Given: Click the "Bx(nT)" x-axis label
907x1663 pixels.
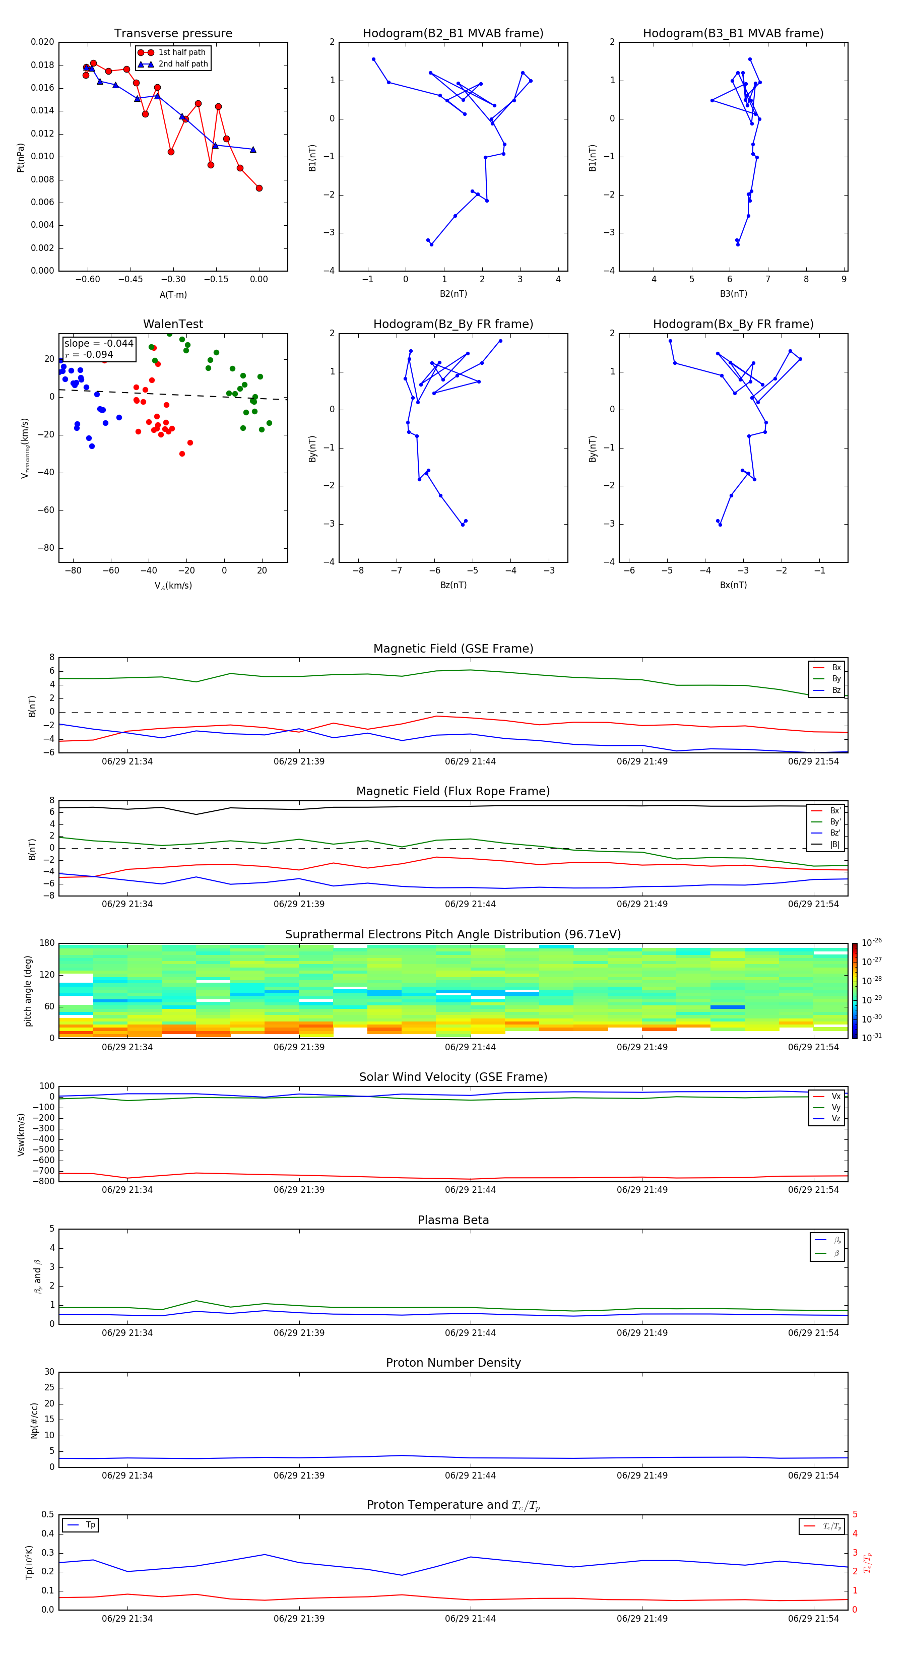Looking at the screenshot, I should (733, 585).
